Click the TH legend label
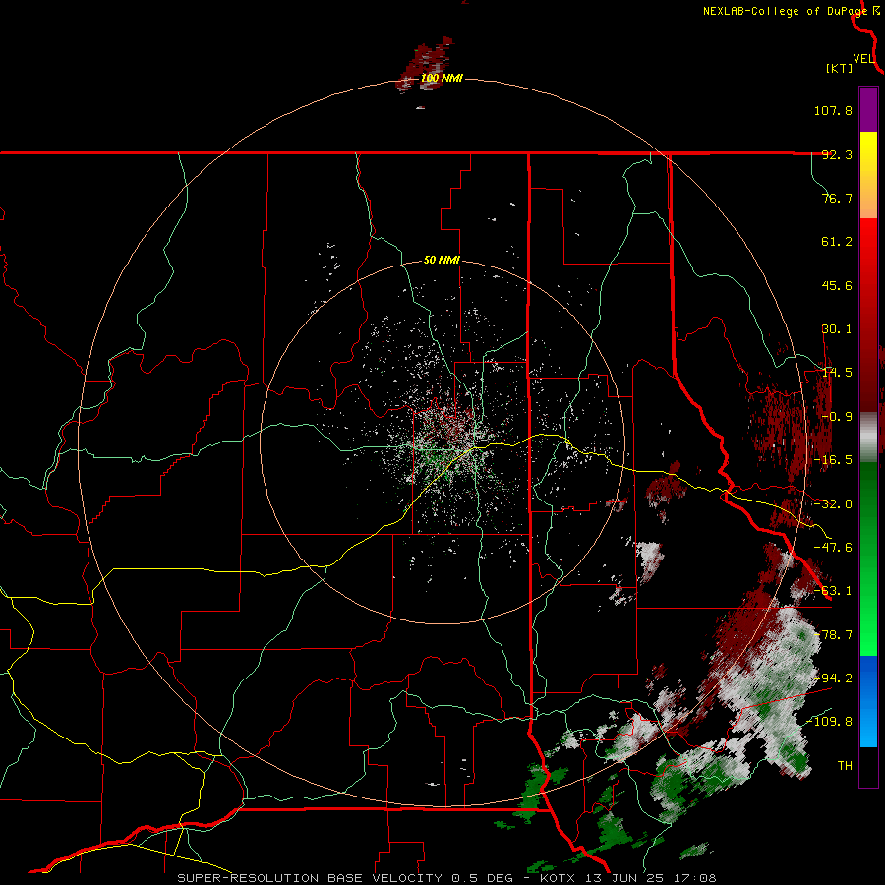Screen dimensions: 885x885 point(845,766)
